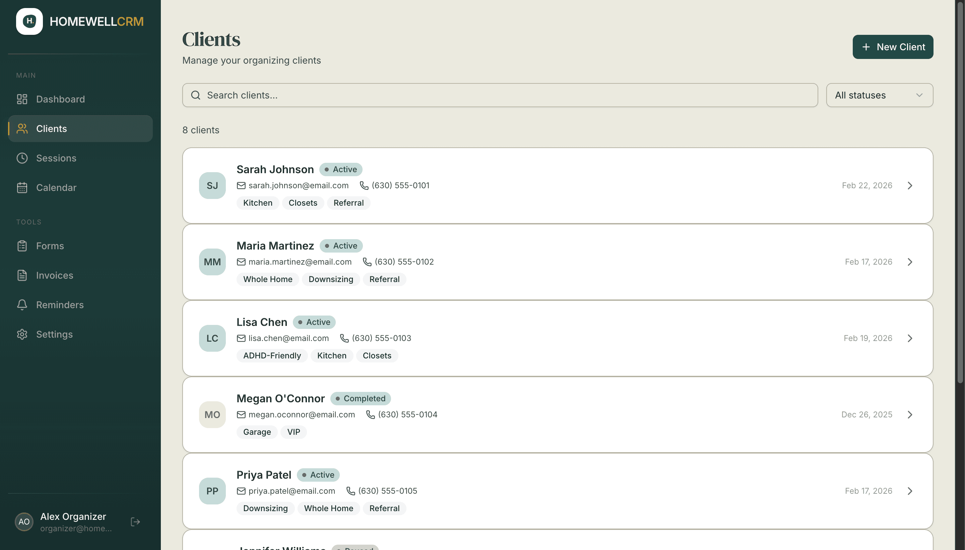
Task: Open Reminders with the bell icon
Action: [x=22, y=304]
